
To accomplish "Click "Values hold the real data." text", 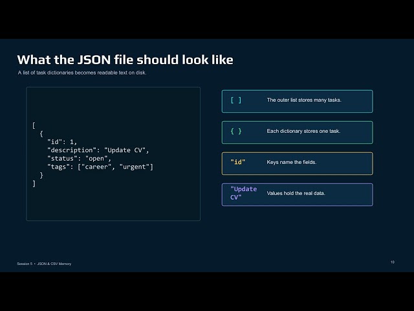I will [296, 193].
